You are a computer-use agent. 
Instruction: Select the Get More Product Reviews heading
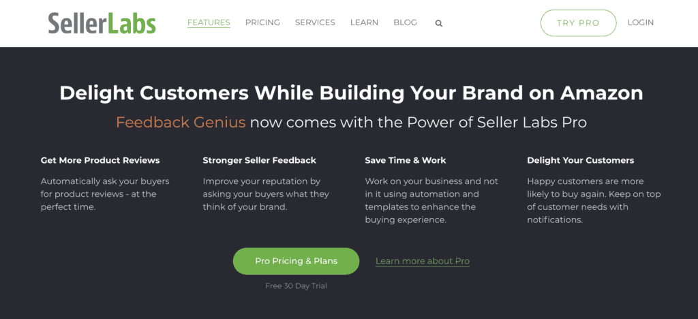coord(100,160)
